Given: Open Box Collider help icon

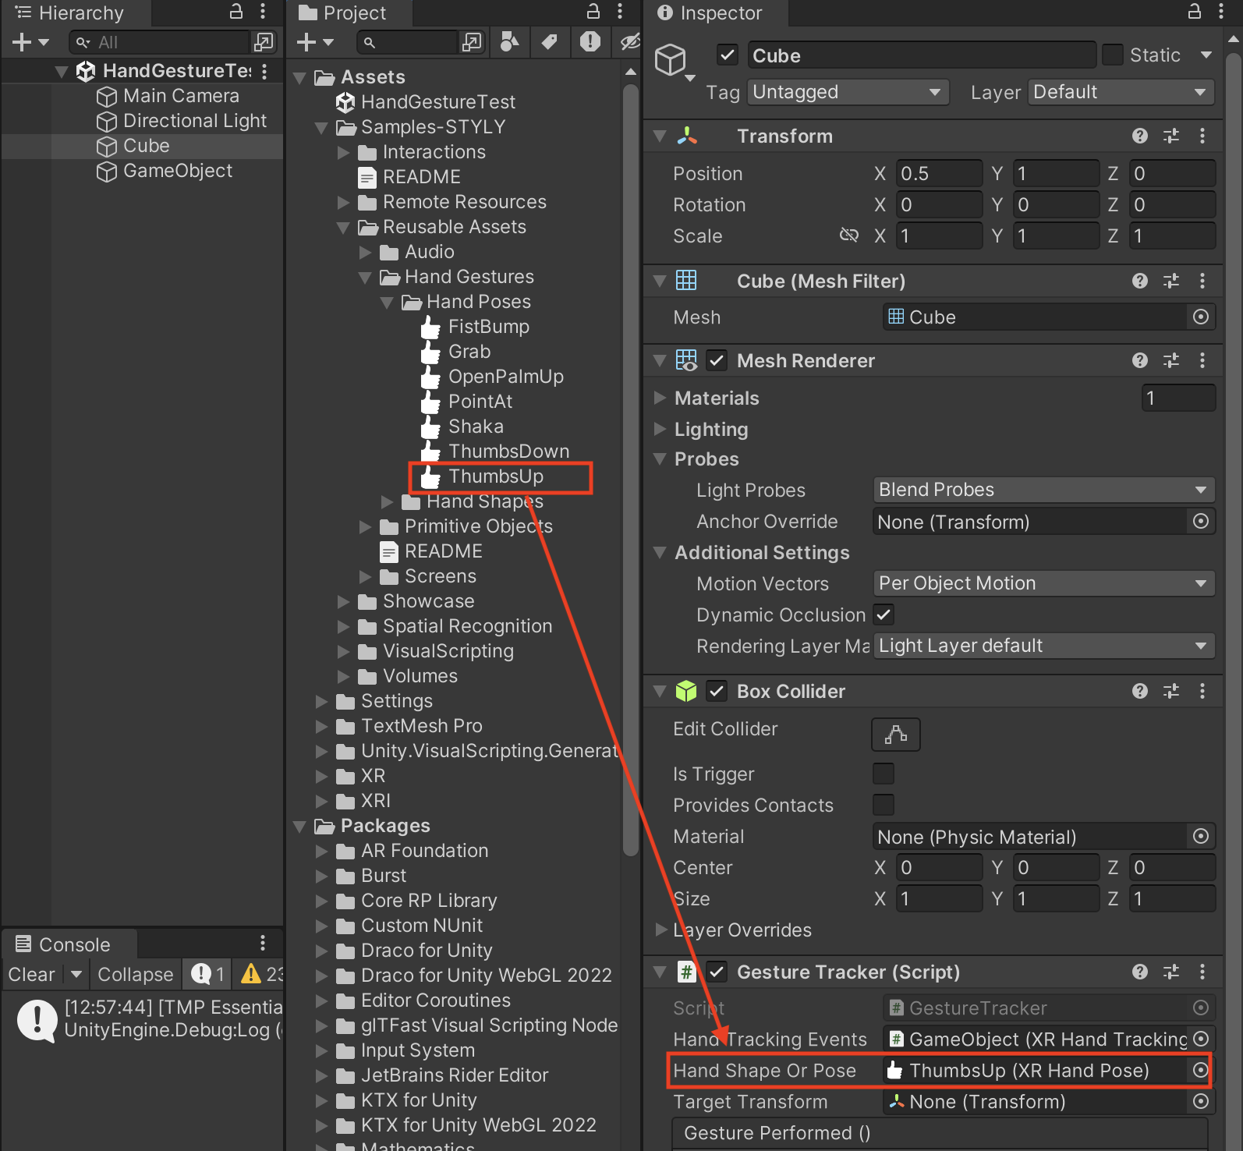Looking at the screenshot, I should tap(1140, 691).
